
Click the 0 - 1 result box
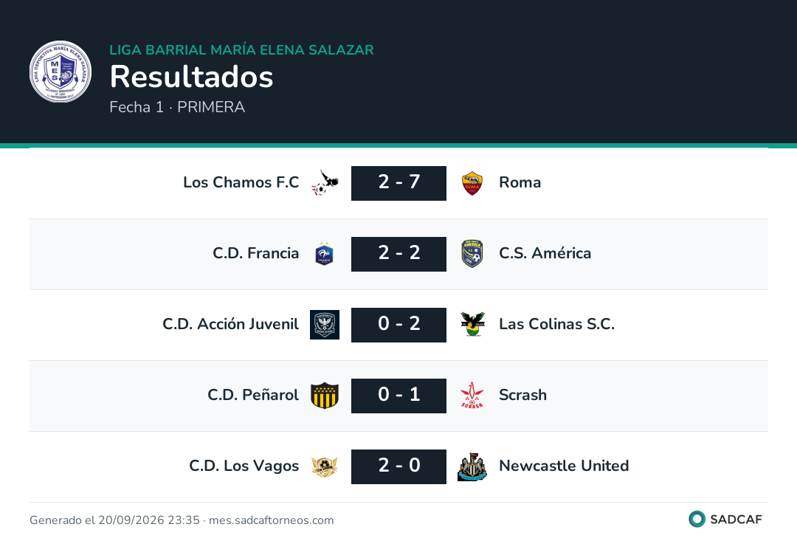pyautogui.click(x=399, y=396)
